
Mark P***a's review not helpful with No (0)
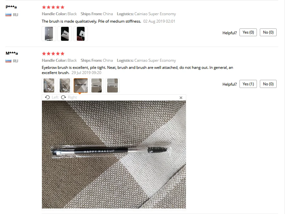[x=268, y=32]
